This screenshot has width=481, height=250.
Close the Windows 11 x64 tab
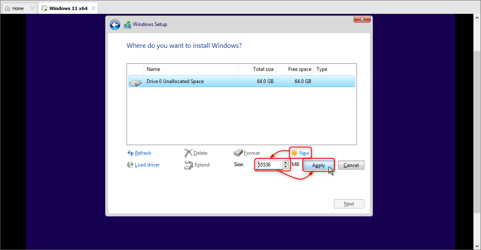click(x=93, y=8)
